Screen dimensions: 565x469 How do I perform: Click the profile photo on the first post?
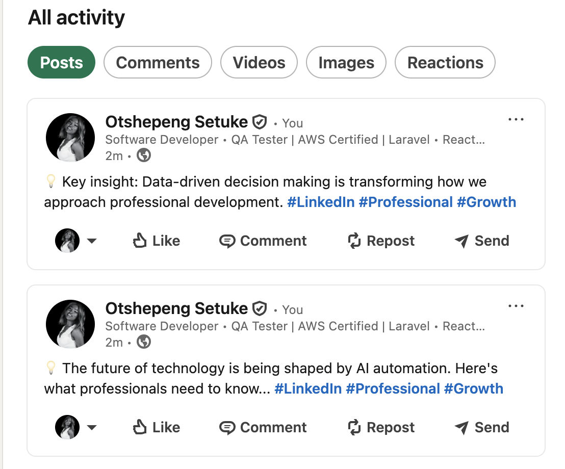pos(70,138)
